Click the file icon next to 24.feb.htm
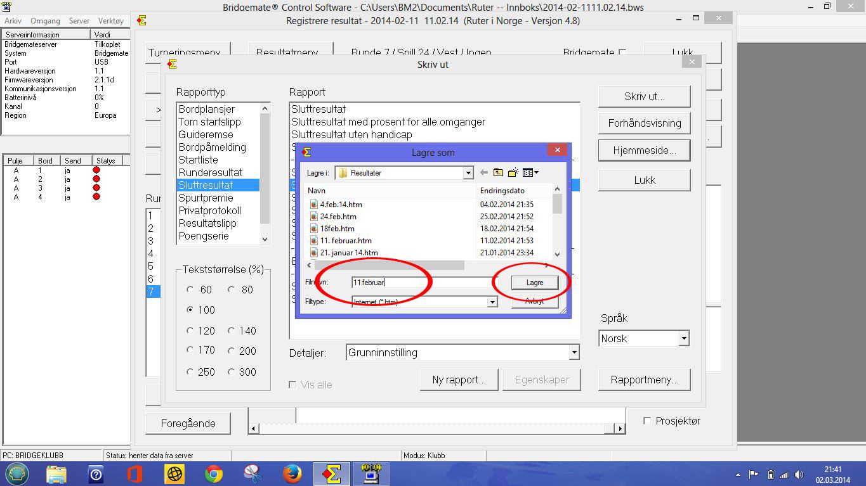This screenshot has width=866, height=486. (x=313, y=217)
